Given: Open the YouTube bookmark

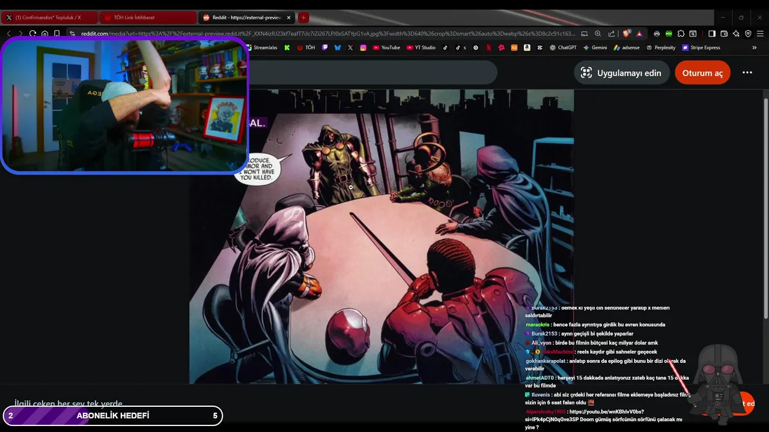Looking at the screenshot, I should 386,47.
